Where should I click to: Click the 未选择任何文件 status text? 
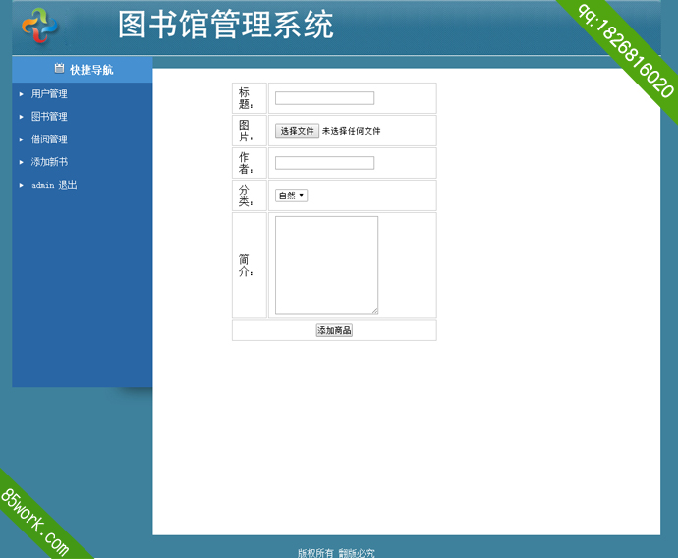(351, 131)
